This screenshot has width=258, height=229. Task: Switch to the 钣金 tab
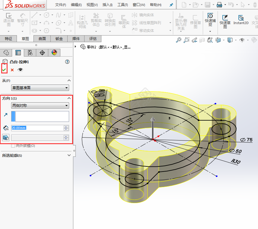click(x=59, y=39)
